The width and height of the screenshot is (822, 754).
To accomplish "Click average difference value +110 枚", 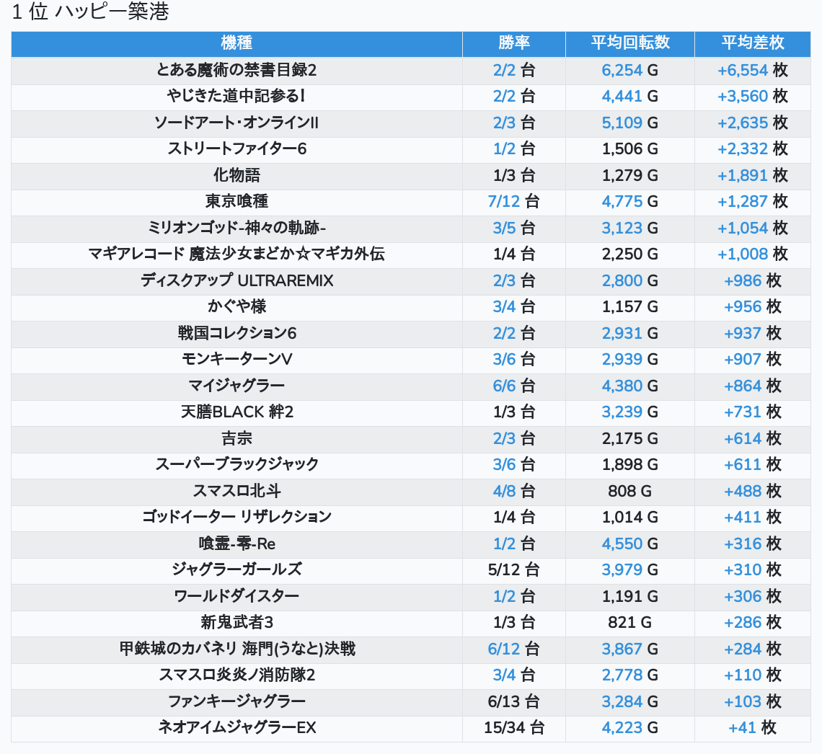I will click(752, 675).
